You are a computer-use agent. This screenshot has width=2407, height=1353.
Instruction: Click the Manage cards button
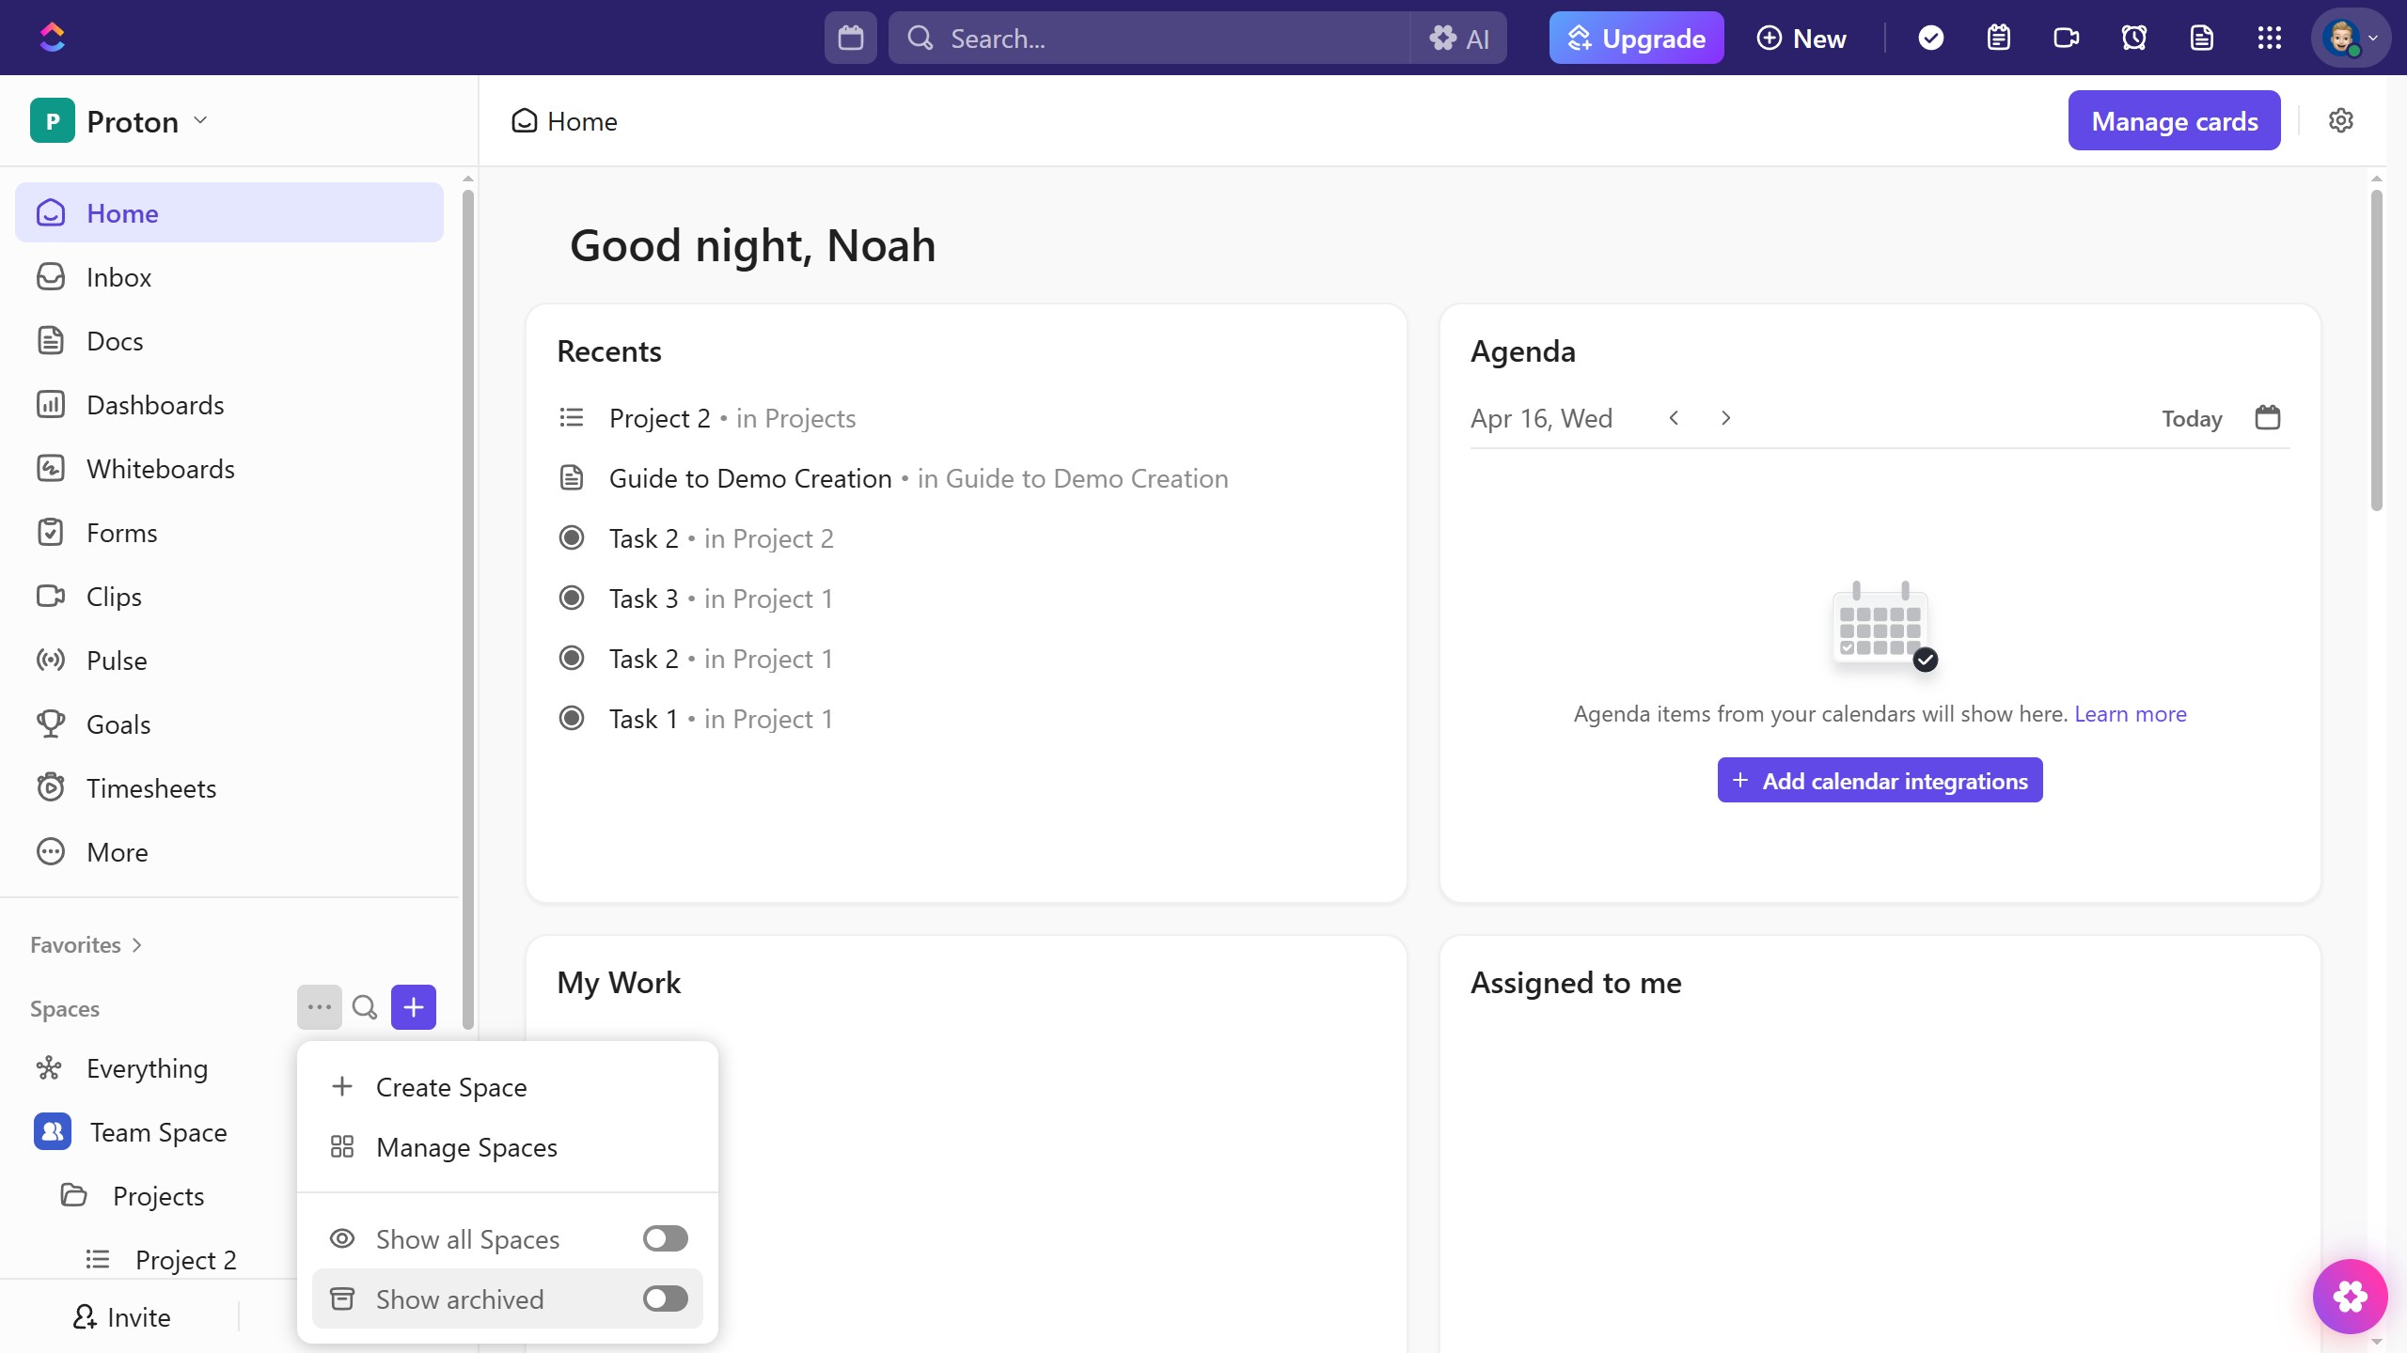pos(2174,120)
